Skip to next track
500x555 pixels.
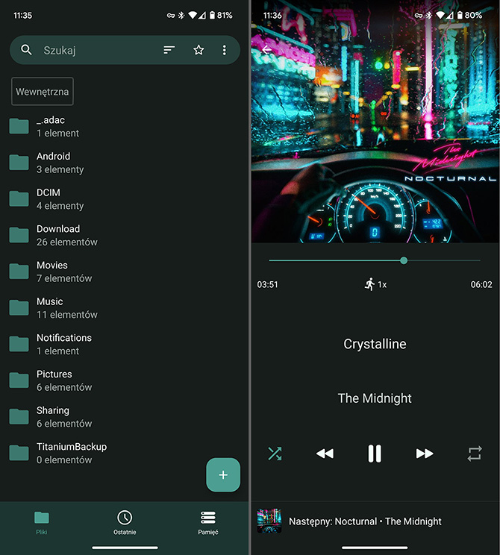(x=425, y=454)
